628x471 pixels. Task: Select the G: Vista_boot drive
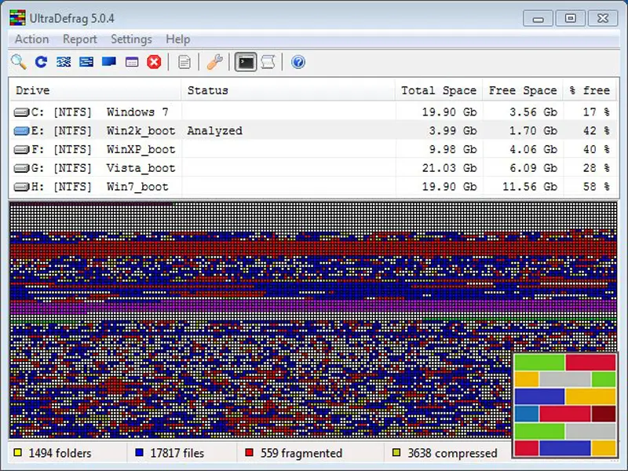pyautogui.click(x=94, y=168)
